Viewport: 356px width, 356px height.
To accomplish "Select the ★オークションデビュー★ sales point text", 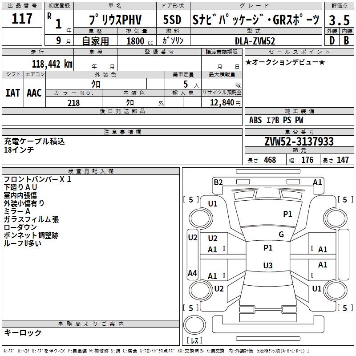I will [x=285, y=62].
